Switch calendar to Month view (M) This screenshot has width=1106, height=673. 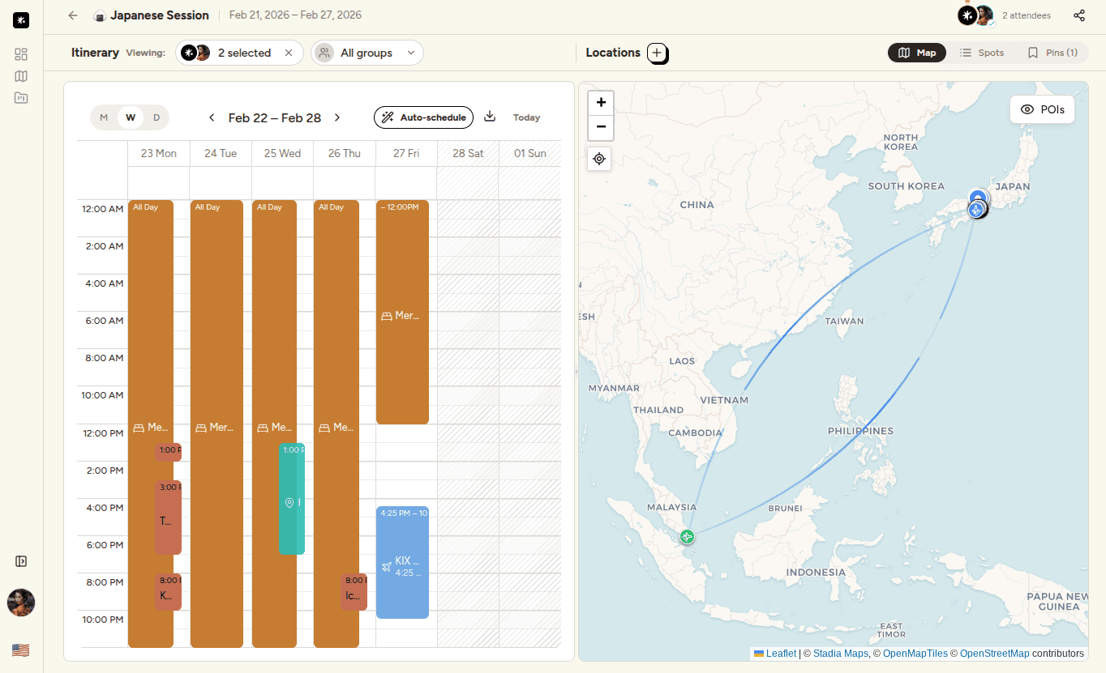click(x=104, y=117)
